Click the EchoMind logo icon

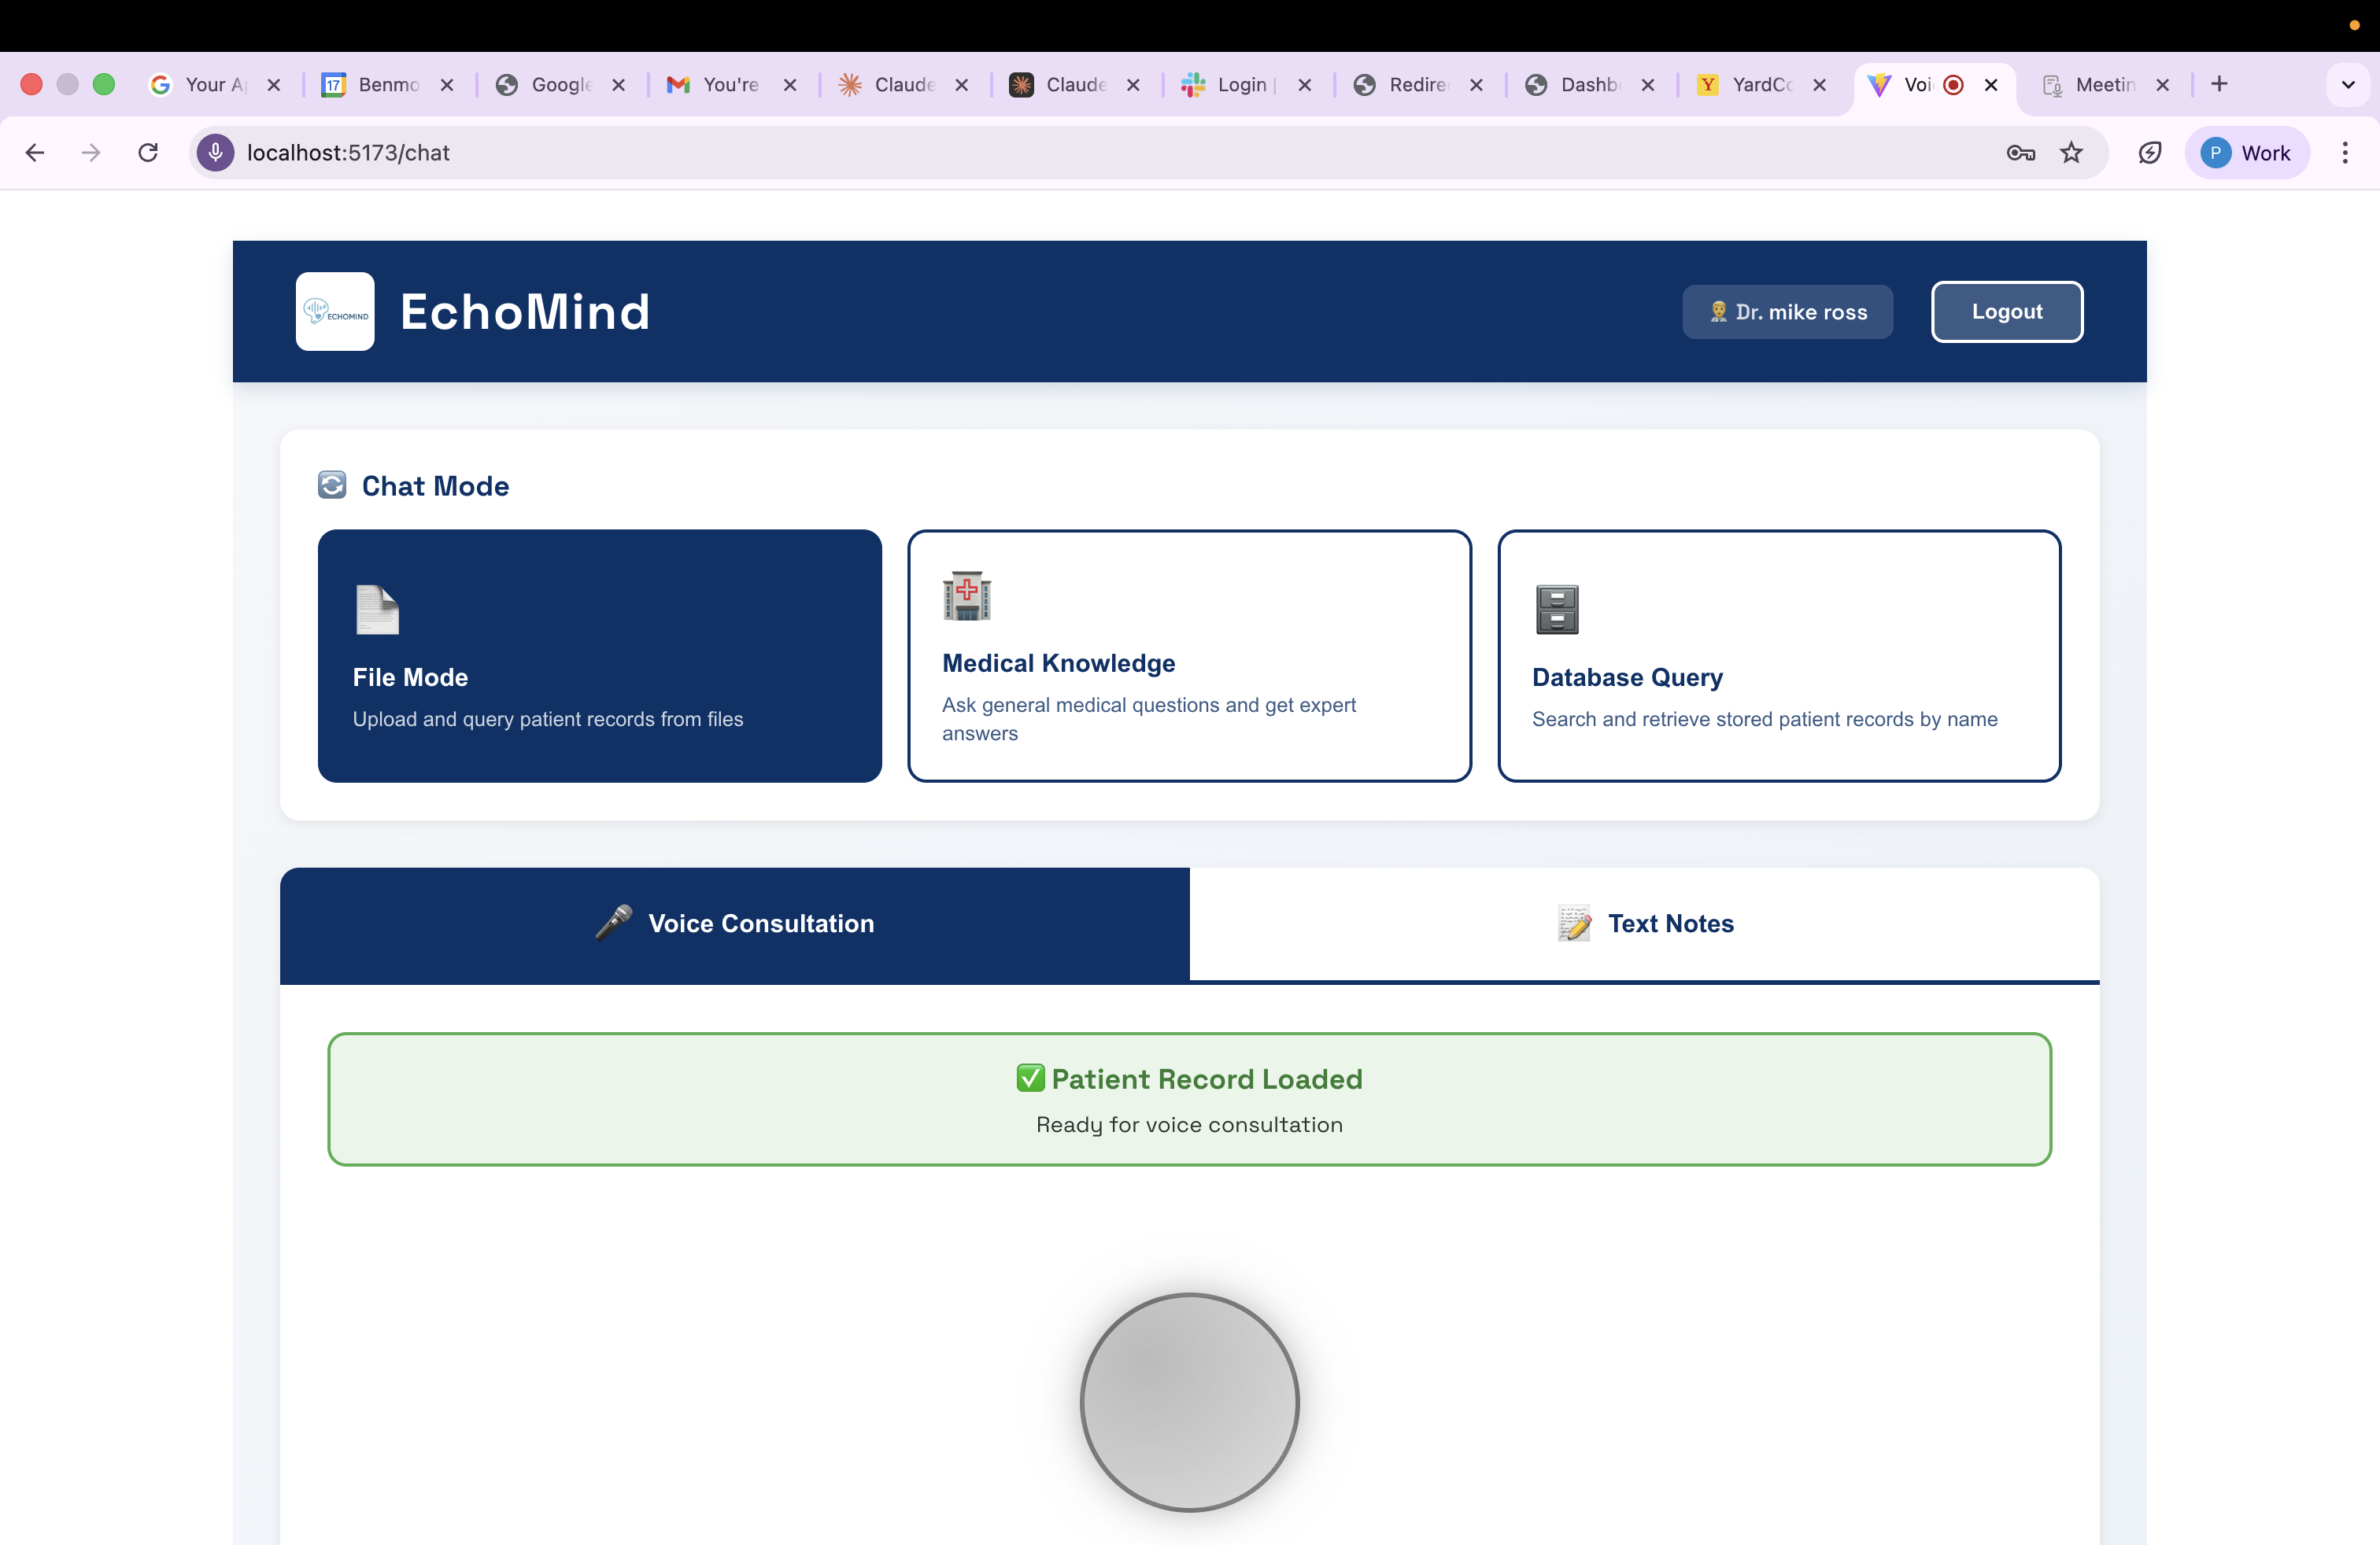pos(335,312)
